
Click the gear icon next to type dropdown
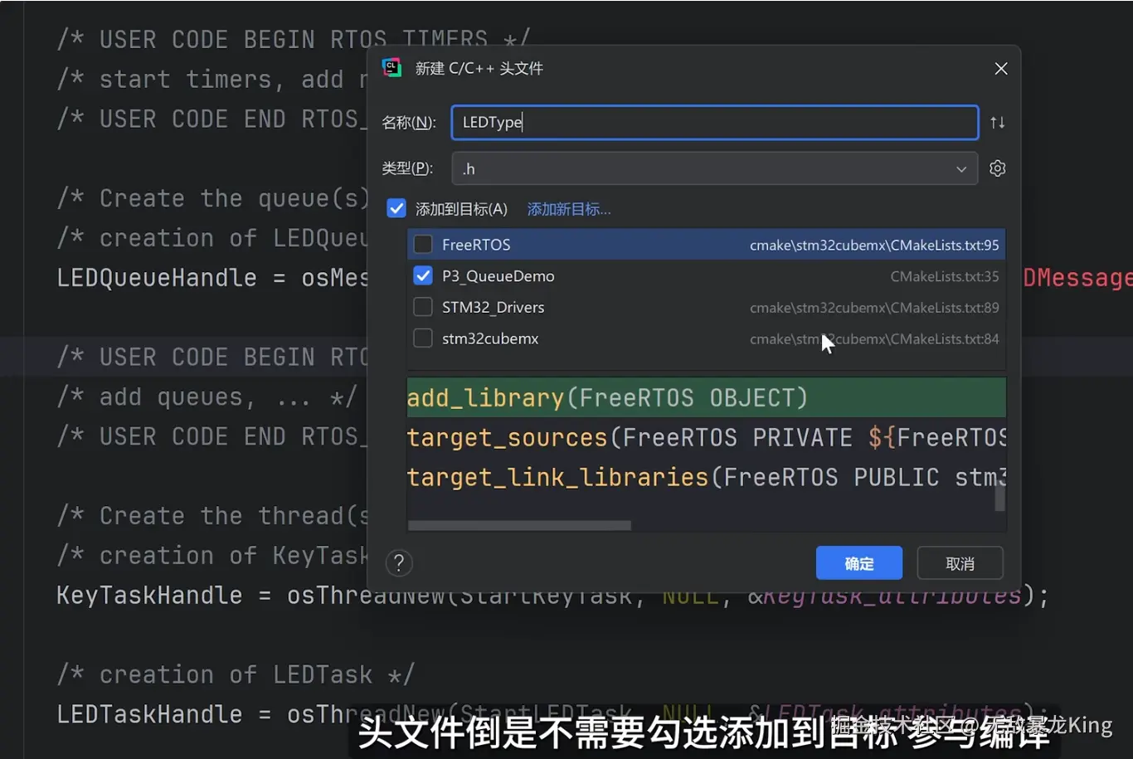pos(997,168)
